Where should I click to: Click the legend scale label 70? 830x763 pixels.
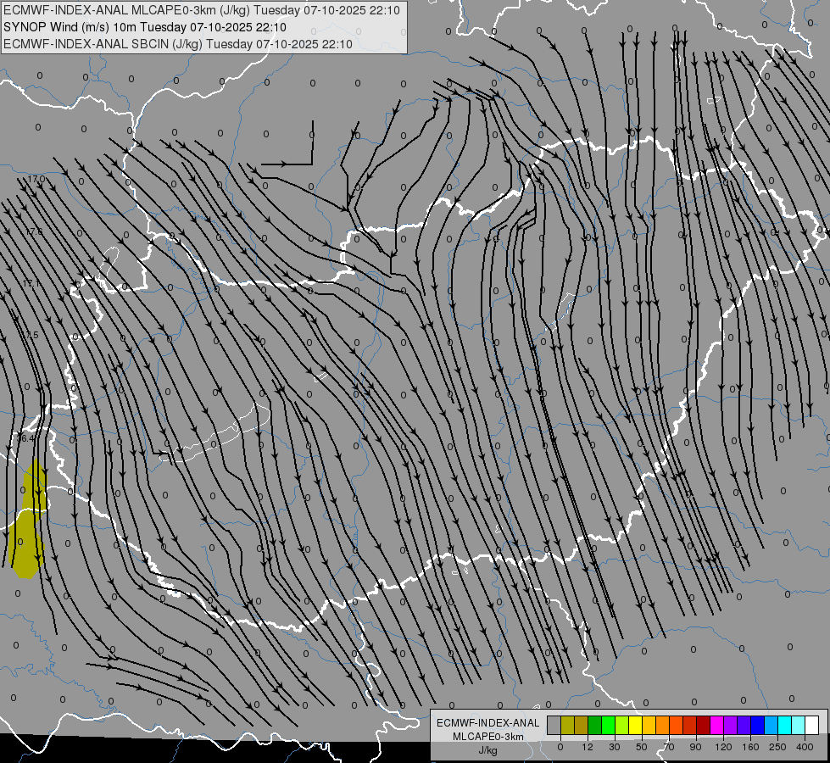tap(669, 747)
